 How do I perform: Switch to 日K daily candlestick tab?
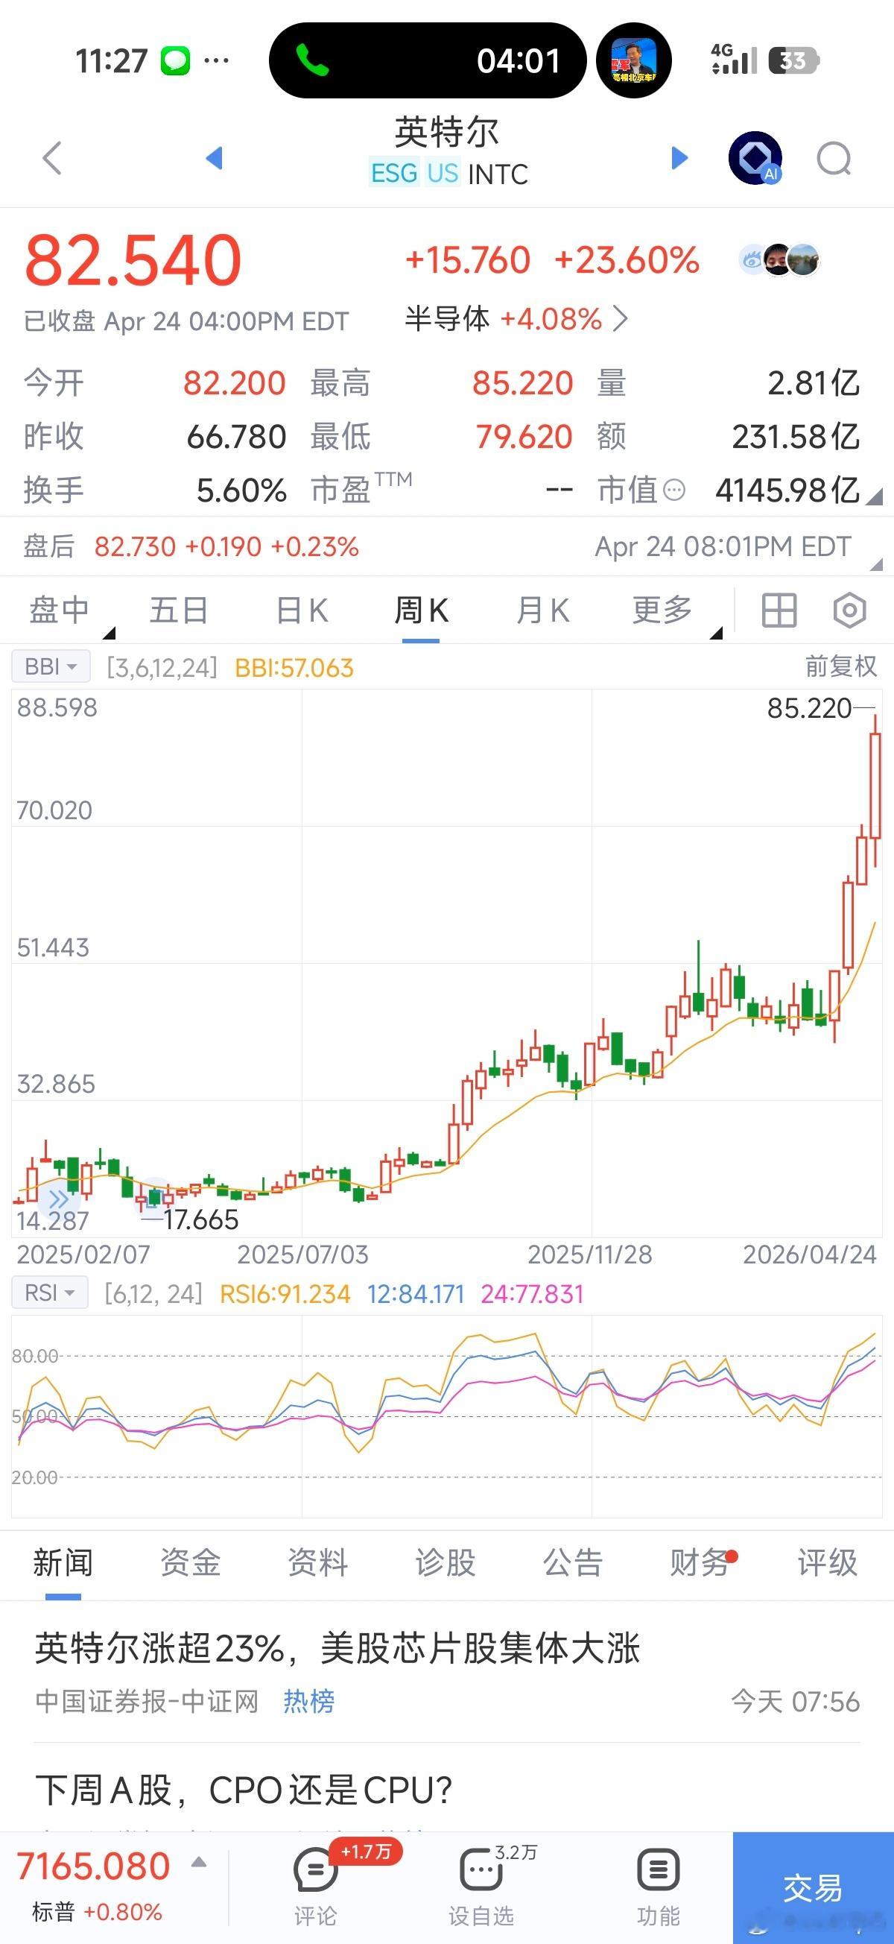(x=302, y=610)
